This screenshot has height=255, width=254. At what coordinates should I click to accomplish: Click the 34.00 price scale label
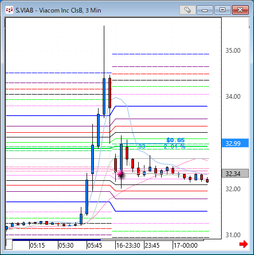tap(233, 97)
